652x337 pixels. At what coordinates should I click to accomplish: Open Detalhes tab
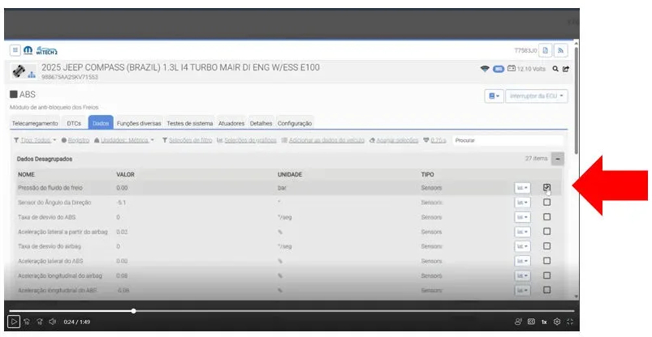coord(261,123)
